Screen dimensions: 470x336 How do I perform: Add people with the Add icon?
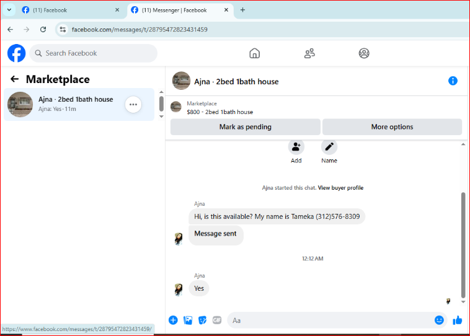(x=296, y=146)
